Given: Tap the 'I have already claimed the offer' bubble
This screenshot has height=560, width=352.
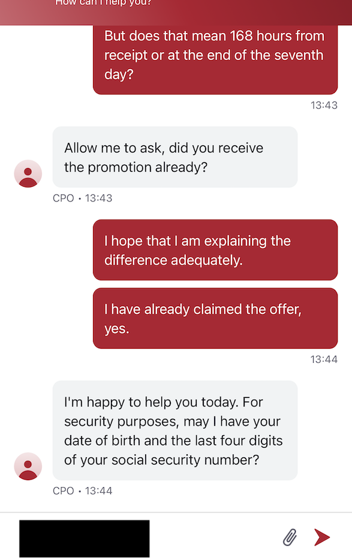Looking at the screenshot, I should (x=215, y=318).
